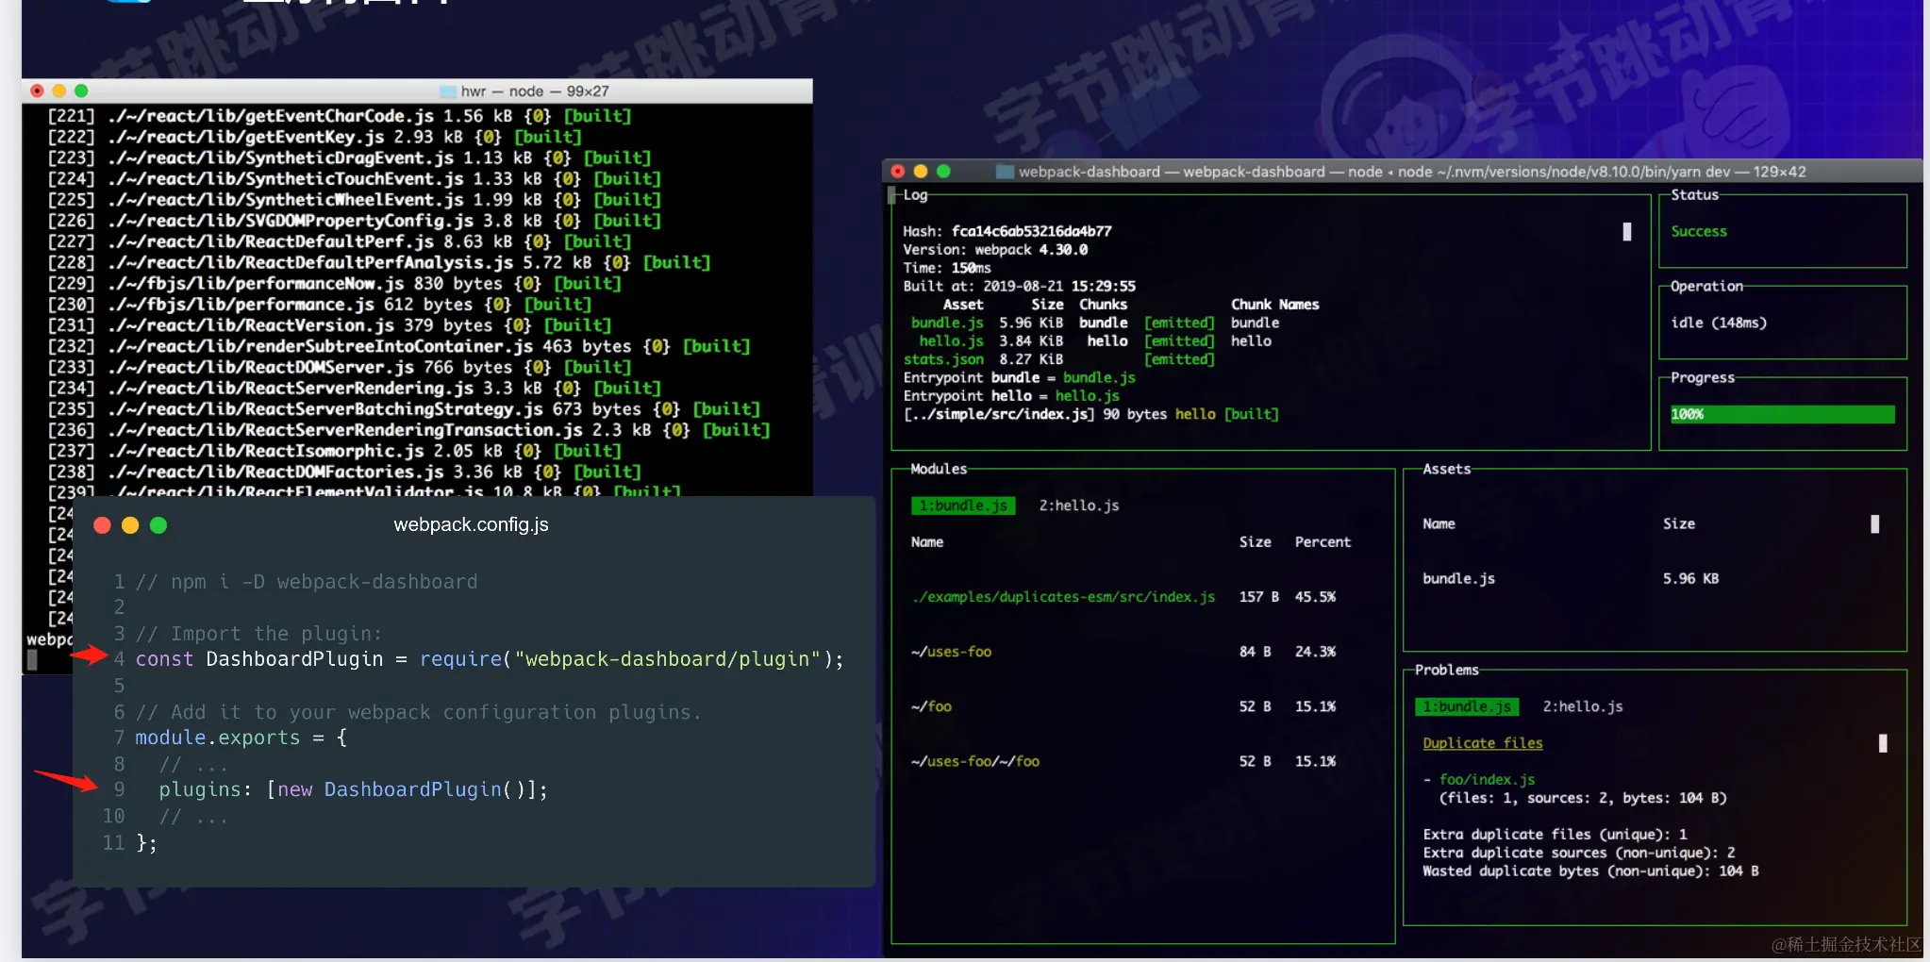Screen dimensions: 1930x962
Task: Switch to 2:hello.js tab in Modules panel
Action: point(1079,506)
